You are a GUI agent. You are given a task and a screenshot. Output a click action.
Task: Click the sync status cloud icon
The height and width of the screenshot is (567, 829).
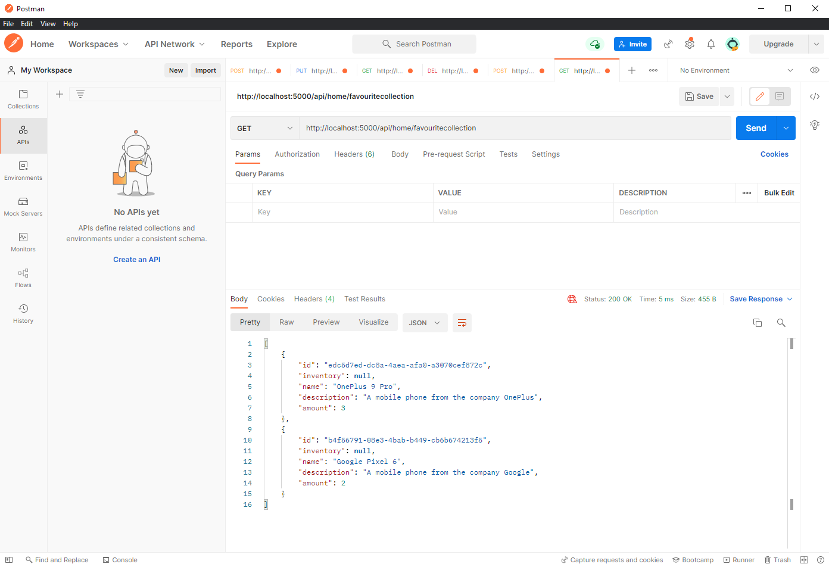click(594, 44)
